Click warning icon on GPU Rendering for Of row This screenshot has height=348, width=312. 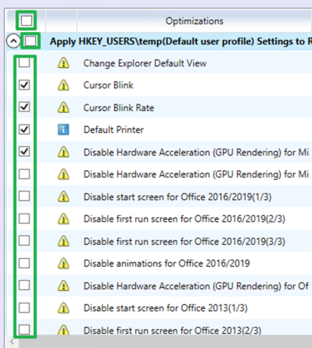click(x=63, y=285)
